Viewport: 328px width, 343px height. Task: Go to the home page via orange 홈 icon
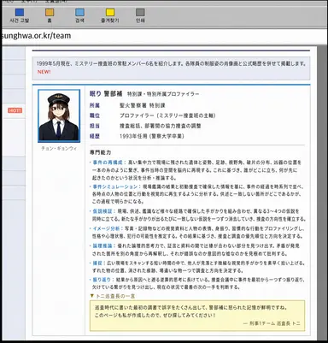(50, 12)
